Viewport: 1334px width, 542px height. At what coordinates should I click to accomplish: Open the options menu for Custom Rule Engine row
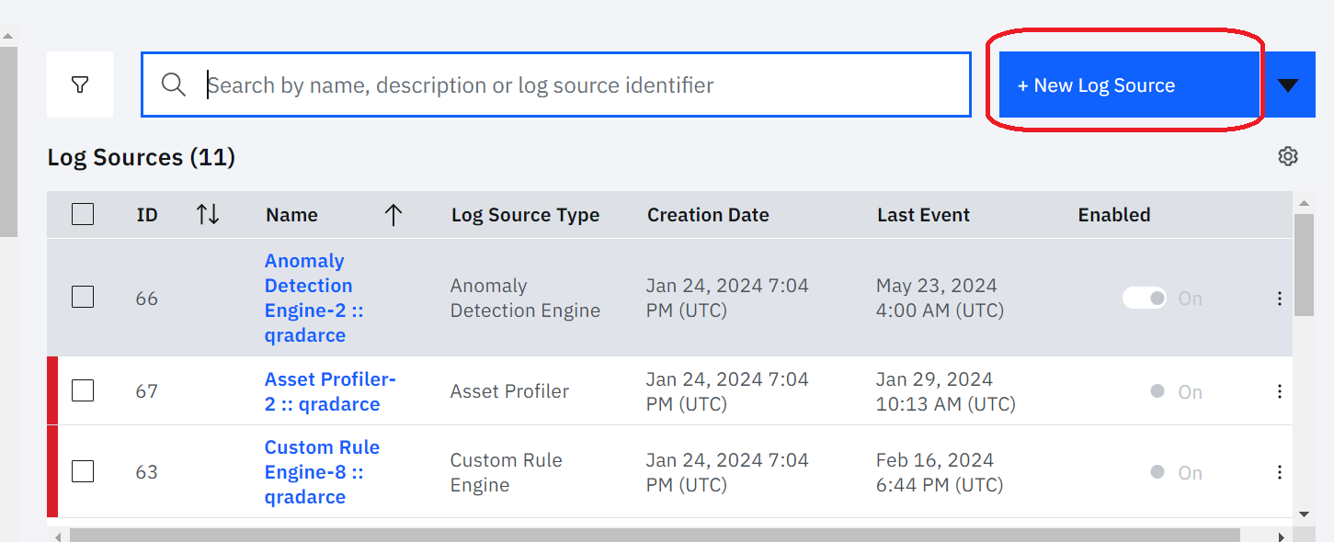click(x=1279, y=472)
